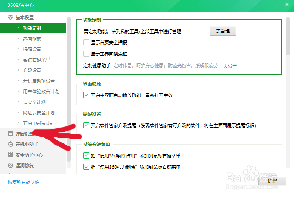Toggle 开启主界面自动缩放功能 checkbox
The image size is (294, 197).
pos(86,95)
